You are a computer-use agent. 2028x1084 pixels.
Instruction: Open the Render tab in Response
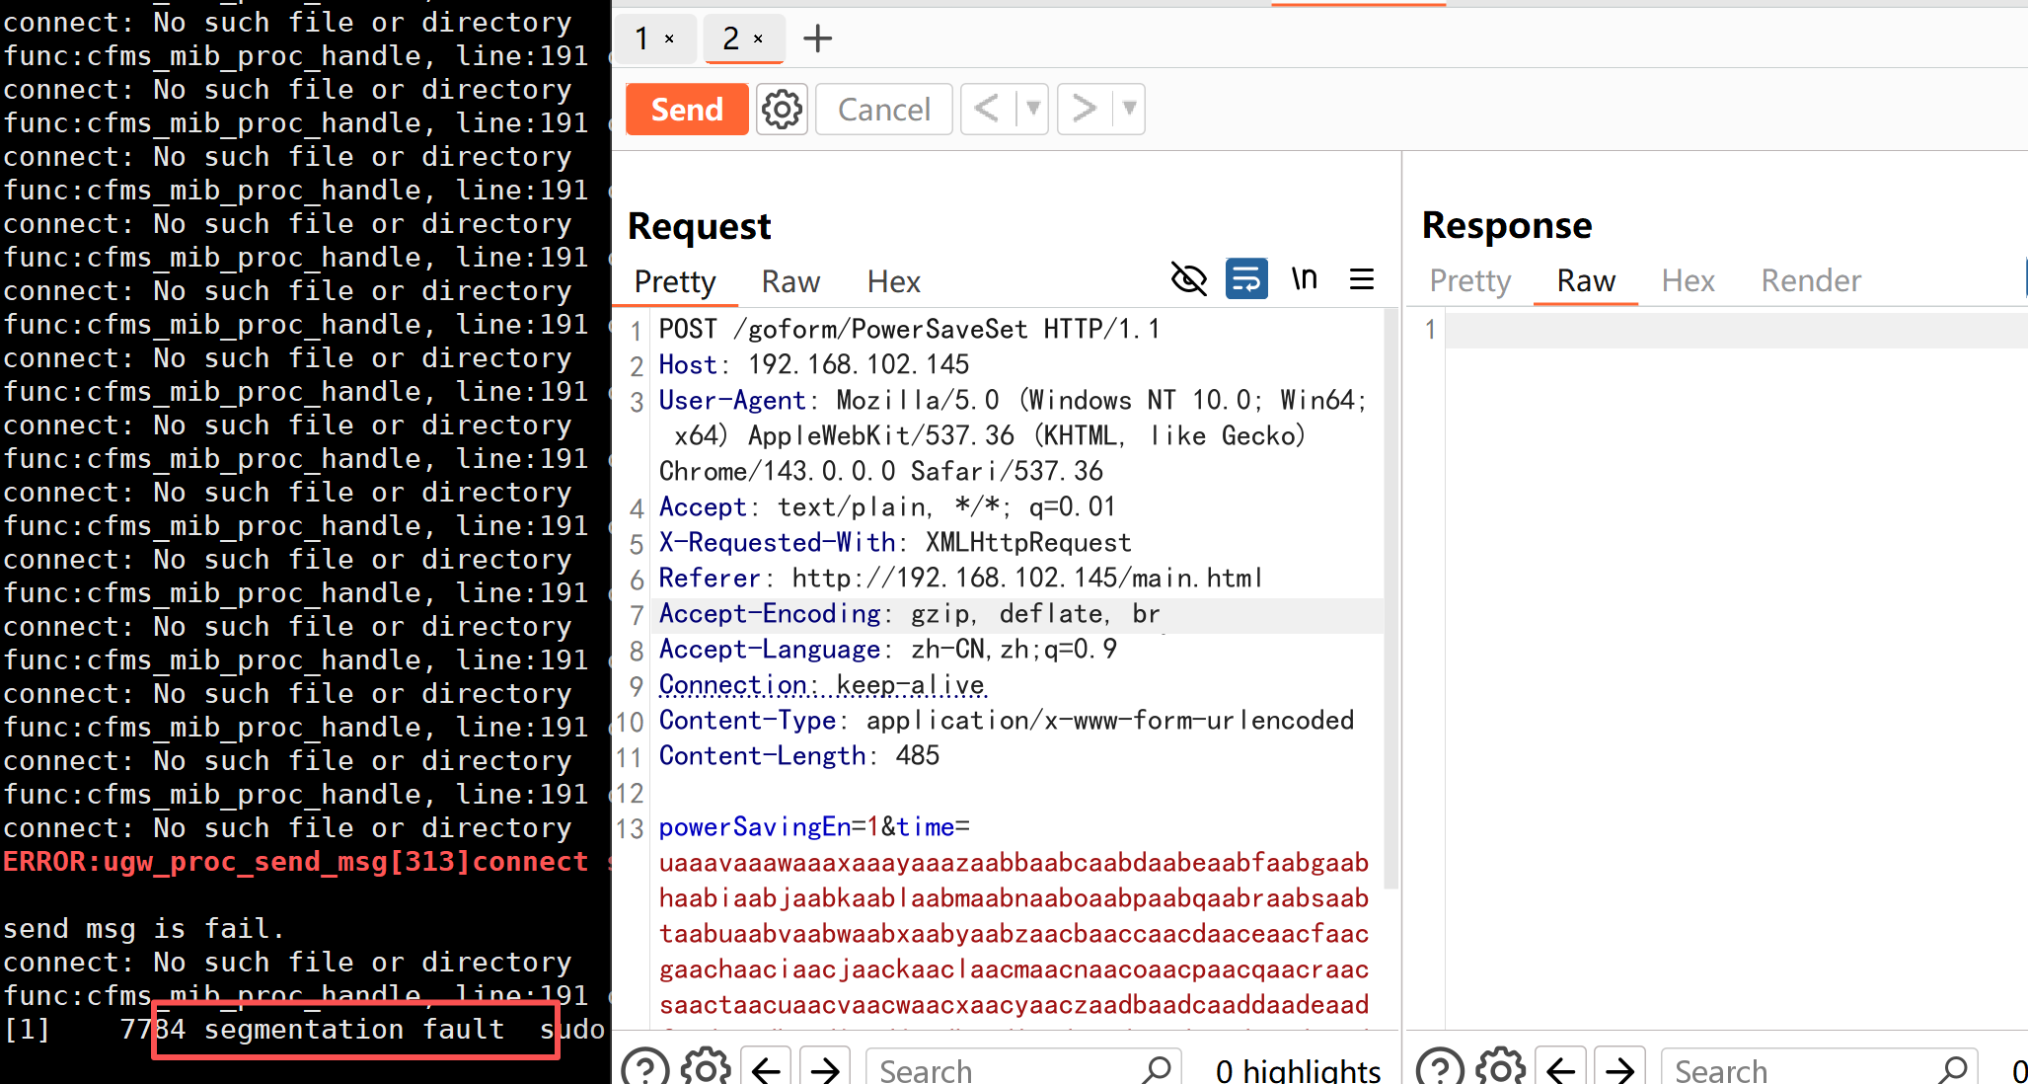(1811, 281)
